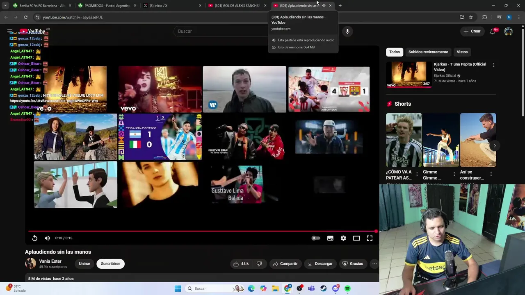The image size is (525, 295).
Task: Dislike the video with thumbs down
Action: [259, 263]
